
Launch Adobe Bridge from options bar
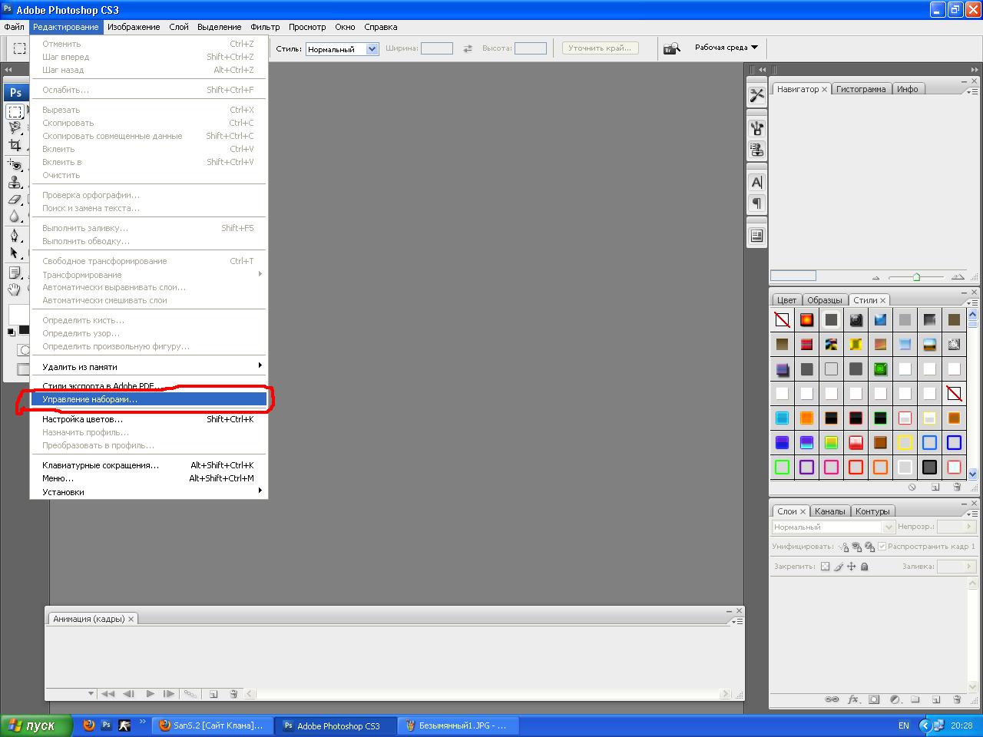pyautogui.click(x=672, y=48)
